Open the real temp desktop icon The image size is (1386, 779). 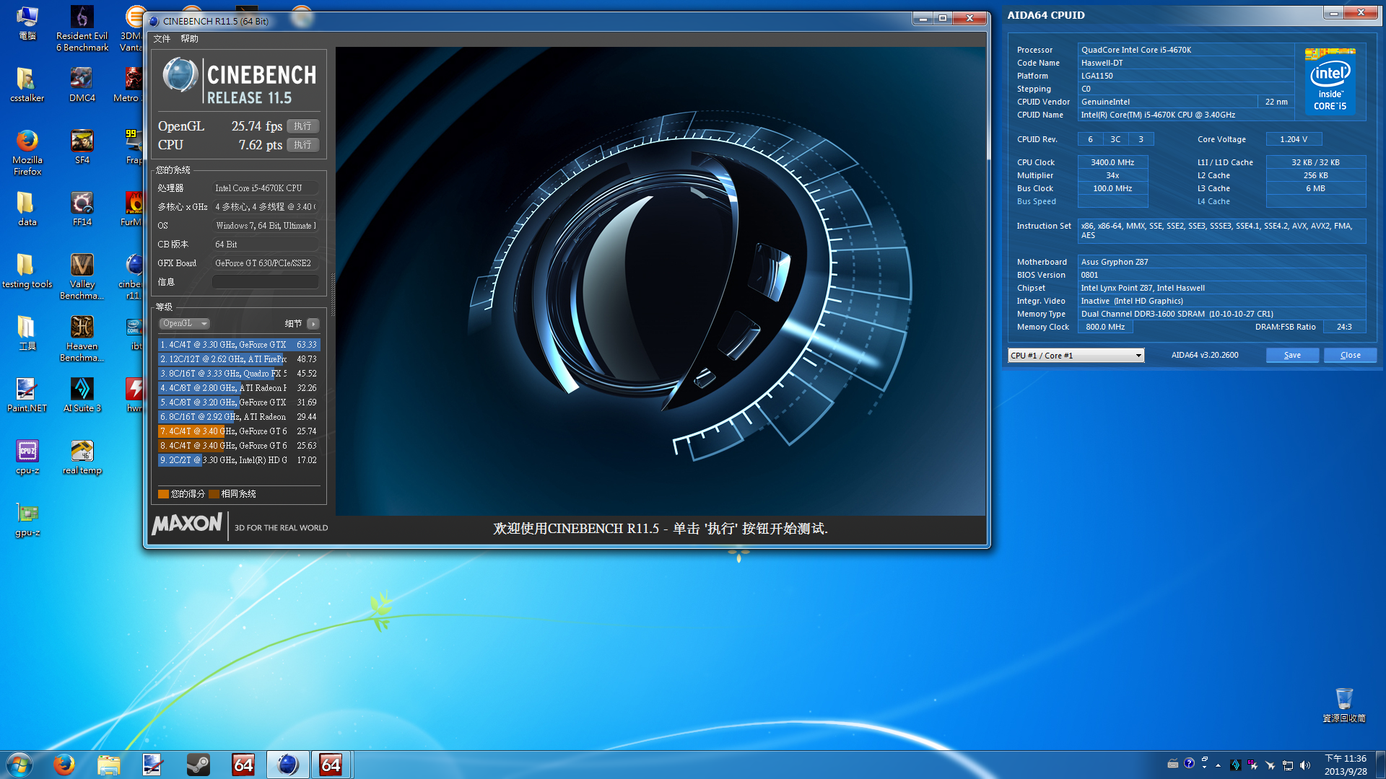(x=82, y=452)
